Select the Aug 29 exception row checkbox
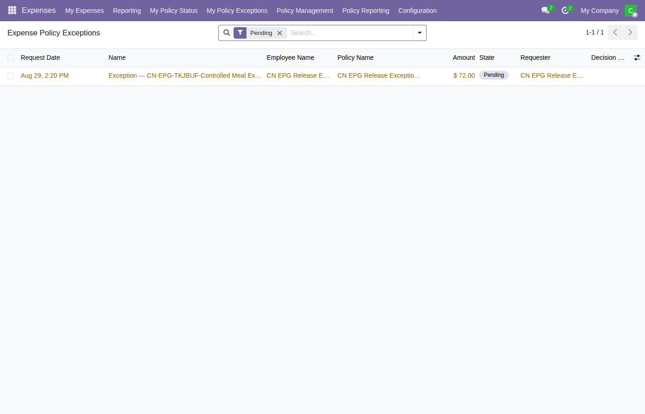Viewport: 645px width, 414px height. click(11, 76)
